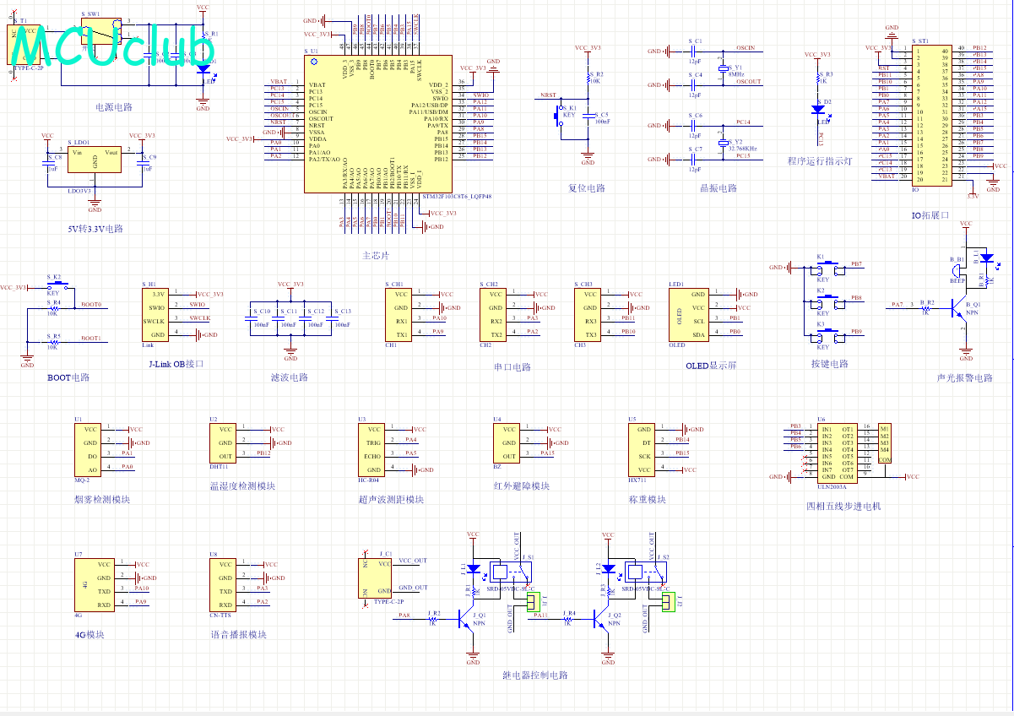Select the 4G module block U7

click(x=94, y=585)
